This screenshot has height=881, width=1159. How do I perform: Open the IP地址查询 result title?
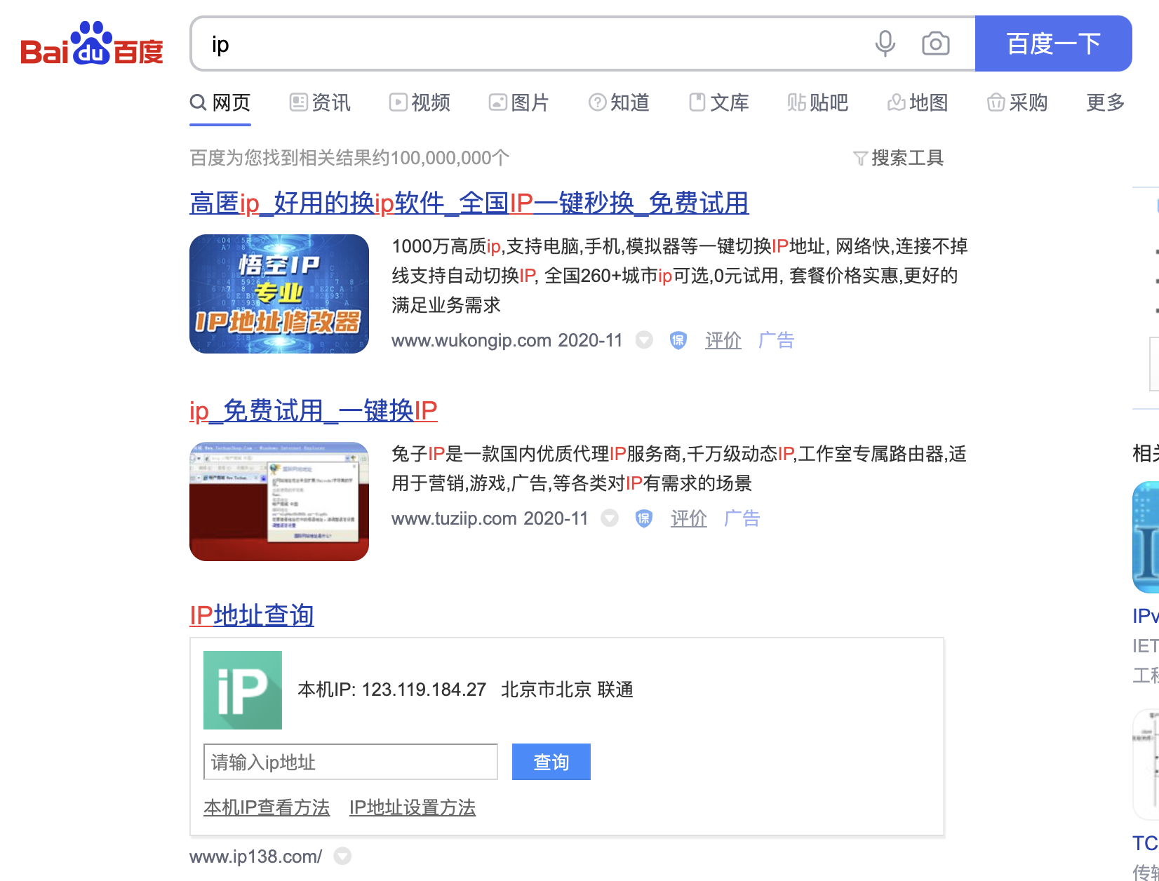pyautogui.click(x=252, y=615)
